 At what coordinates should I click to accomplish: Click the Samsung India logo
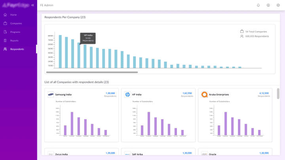[51, 94]
